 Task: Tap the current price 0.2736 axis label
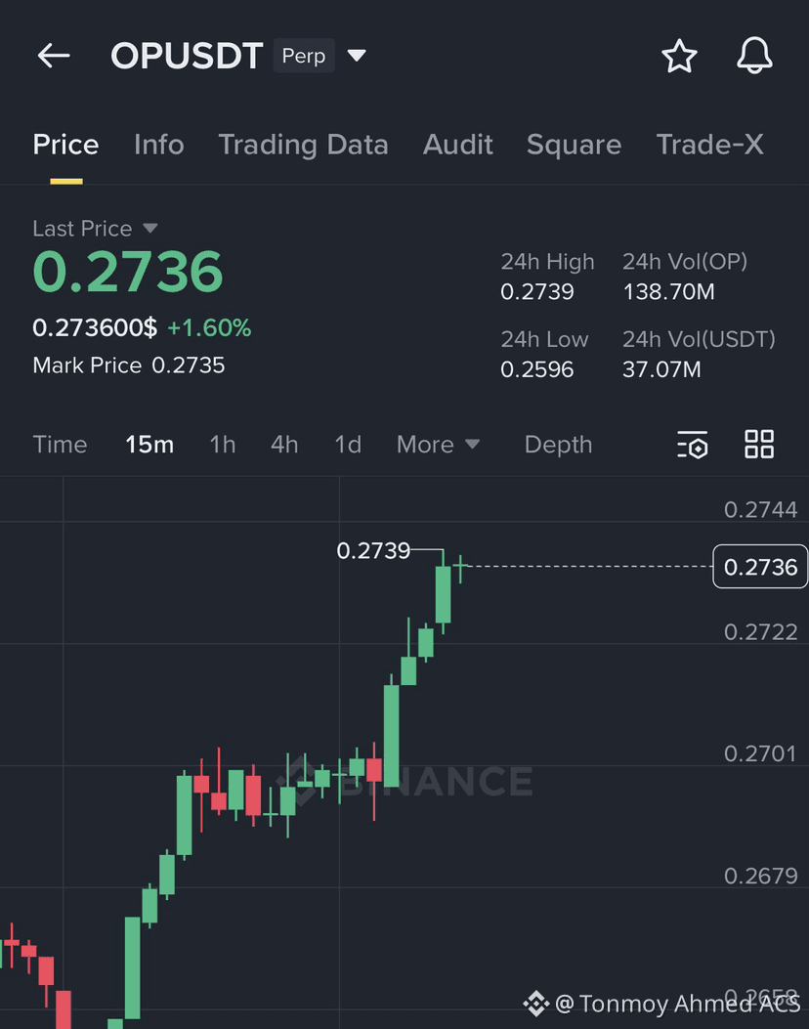[760, 567]
